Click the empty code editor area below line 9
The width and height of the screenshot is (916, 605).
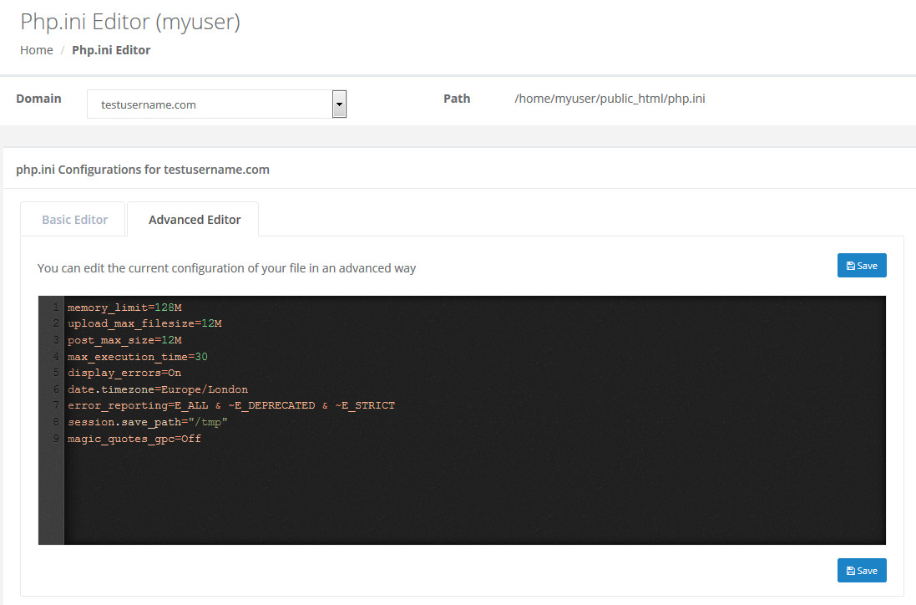[x=474, y=496]
